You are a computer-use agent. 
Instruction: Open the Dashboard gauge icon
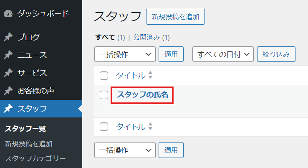[x=8, y=13]
